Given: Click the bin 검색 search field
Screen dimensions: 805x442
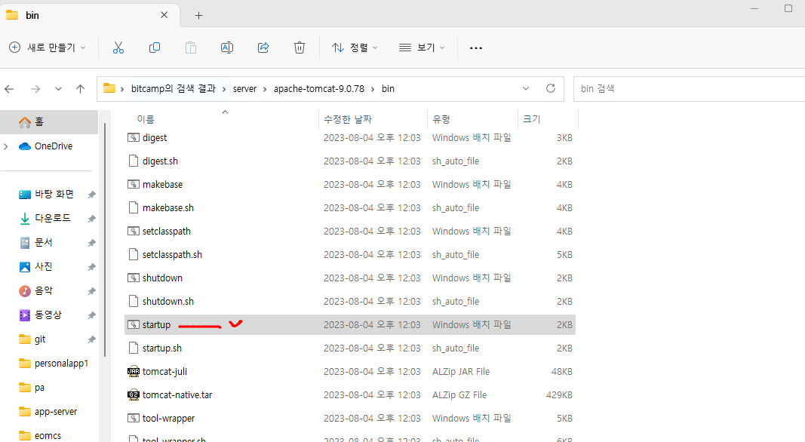Looking at the screenshot, I should click(689, 89).
